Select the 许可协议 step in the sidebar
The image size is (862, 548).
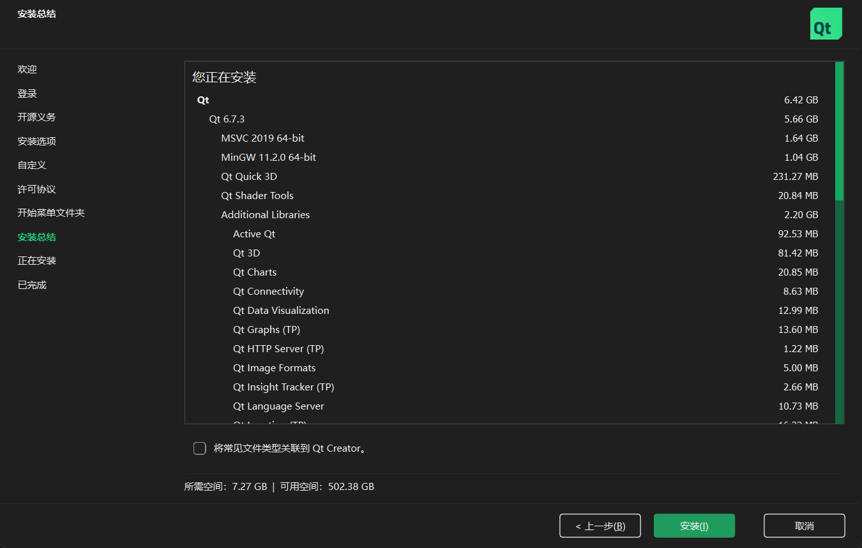pos(37,189)
